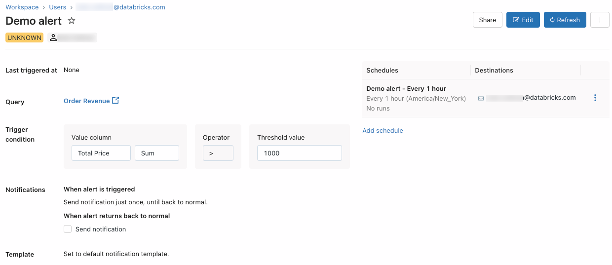Open the Total Price value column selector

point(101,153)
